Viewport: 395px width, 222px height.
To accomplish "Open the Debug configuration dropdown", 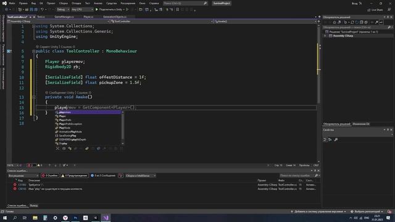I will pyautogui.click(x=63, y=10).
